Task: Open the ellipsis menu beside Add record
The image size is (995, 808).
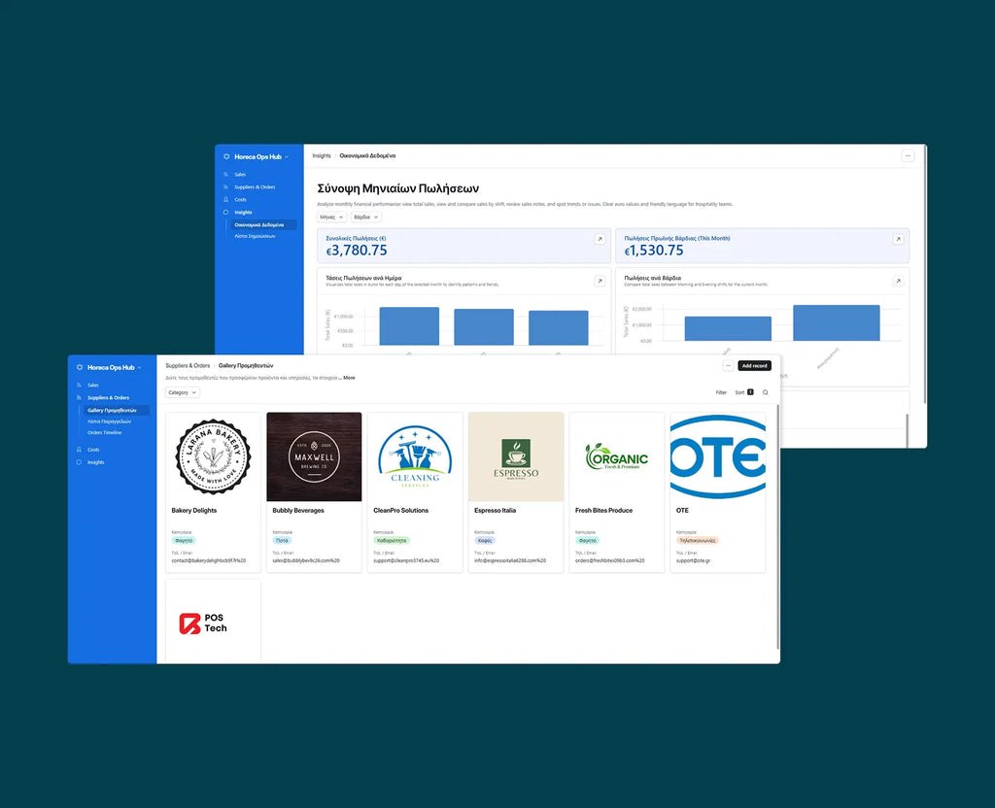Action: [728, 366]
